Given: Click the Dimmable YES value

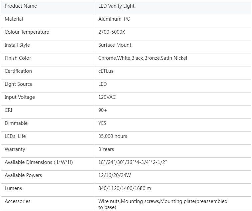Looking at the screenshot, I should (102, 123).
